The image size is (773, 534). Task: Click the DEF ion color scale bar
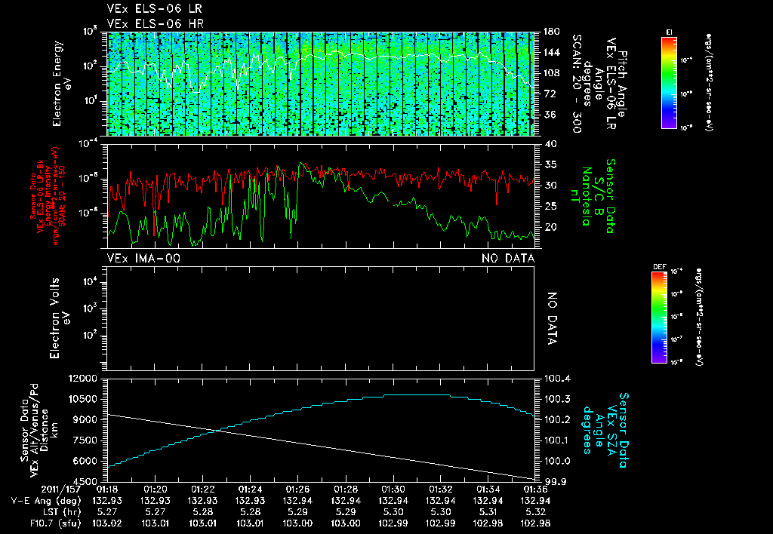pyautogui.click(x=659, y=317)
